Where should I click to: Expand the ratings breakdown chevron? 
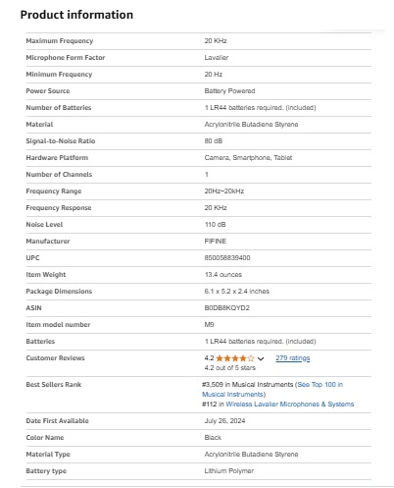[261, 358]
